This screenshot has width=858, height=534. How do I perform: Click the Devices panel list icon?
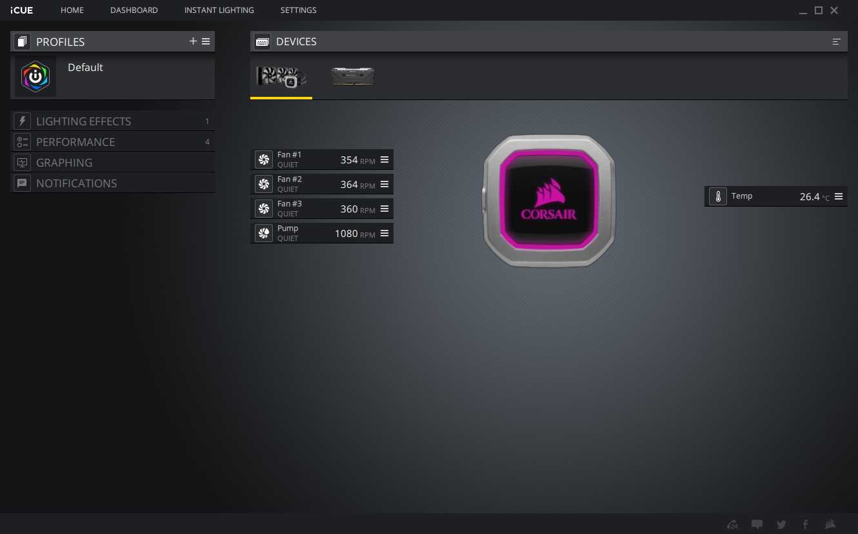point(837,41)
